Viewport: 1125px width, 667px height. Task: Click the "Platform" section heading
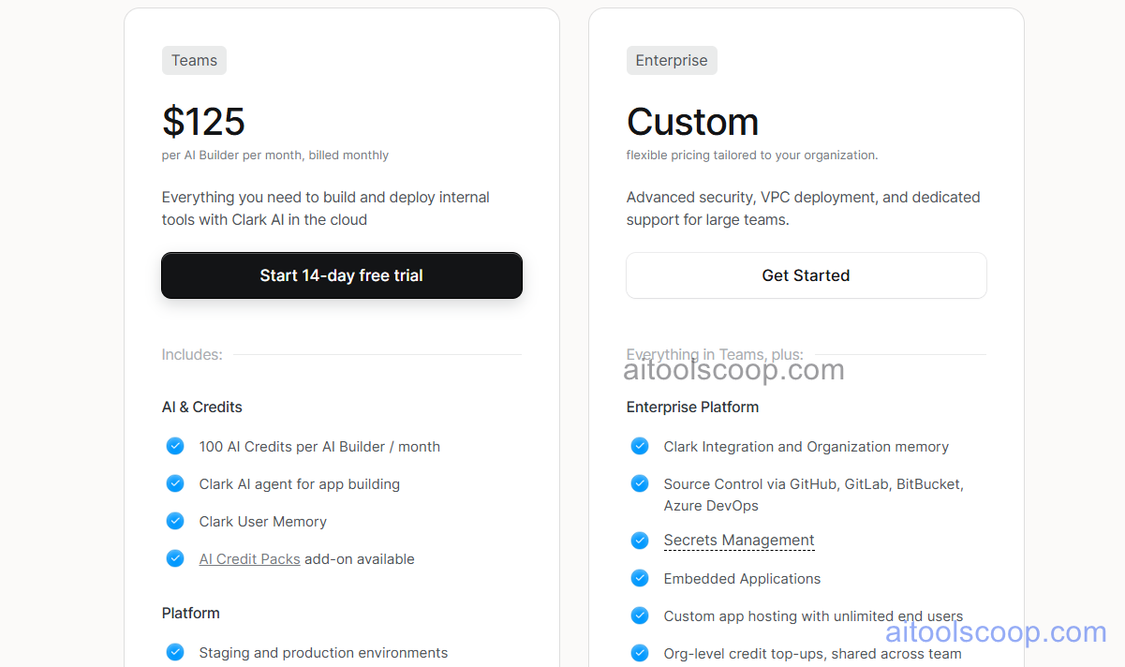[191, 614]
